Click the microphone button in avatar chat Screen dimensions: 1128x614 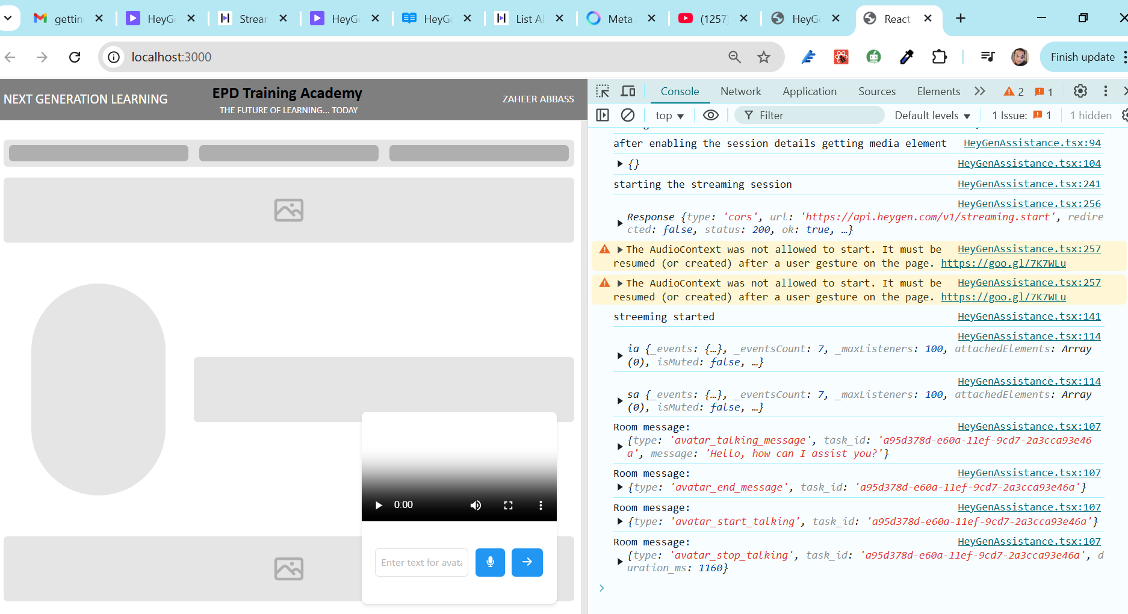coord(490,562)
